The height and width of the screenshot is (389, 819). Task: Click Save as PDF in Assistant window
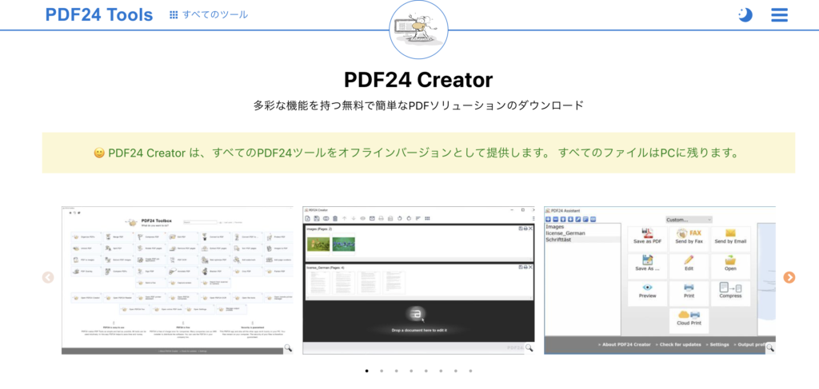647,239
